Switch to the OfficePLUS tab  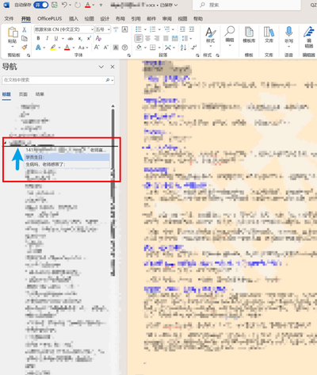coord(49,18)
